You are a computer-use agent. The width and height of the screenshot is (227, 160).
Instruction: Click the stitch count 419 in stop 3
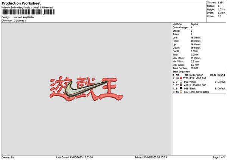(x=186, y=85)
